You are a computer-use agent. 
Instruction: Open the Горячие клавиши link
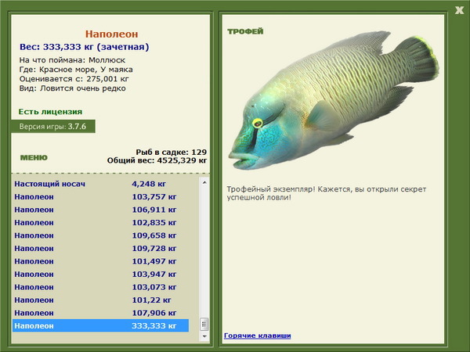pyautogui.click(x=258, y=336)
